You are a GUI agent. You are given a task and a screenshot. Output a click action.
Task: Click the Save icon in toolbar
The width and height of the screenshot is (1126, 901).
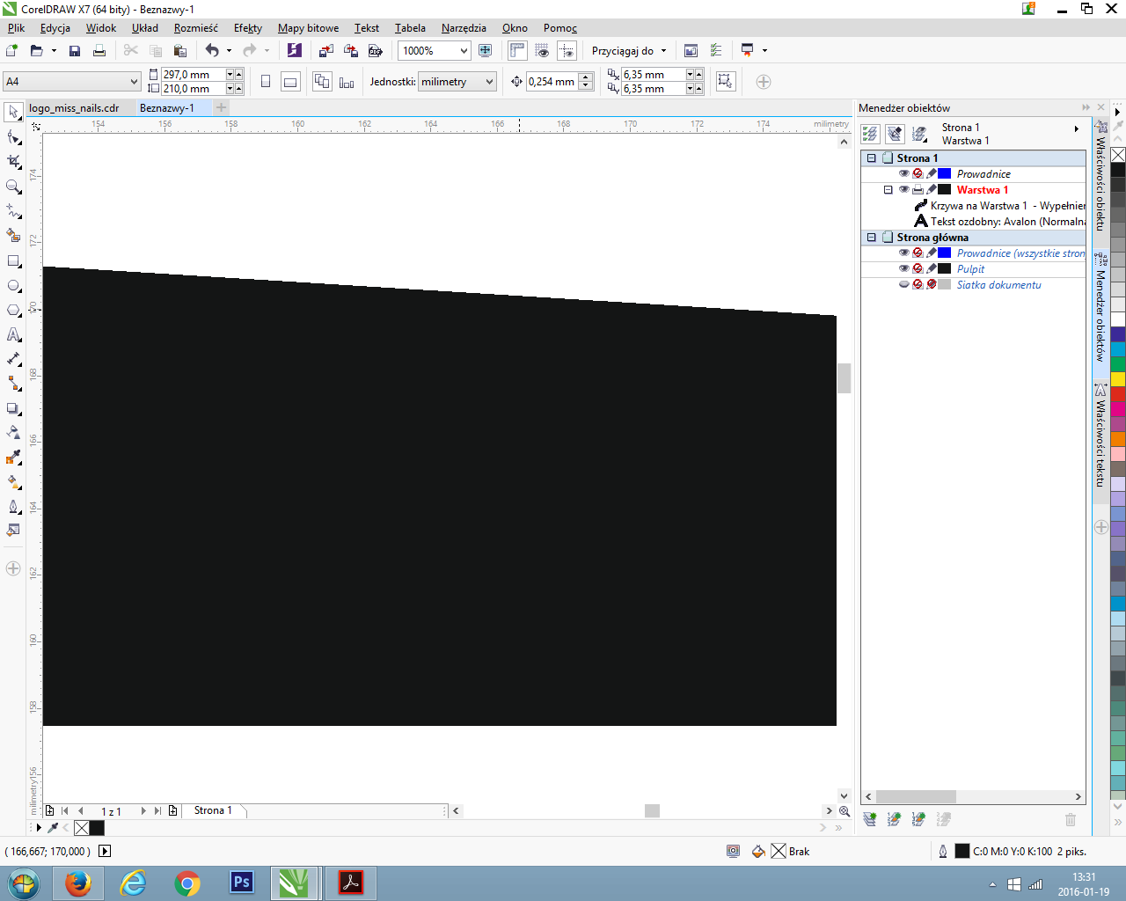75,51
